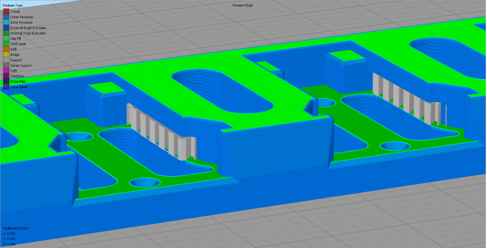Click the teal Inner Perimeter swatch
487x248 pixels.
pos(6,22)
